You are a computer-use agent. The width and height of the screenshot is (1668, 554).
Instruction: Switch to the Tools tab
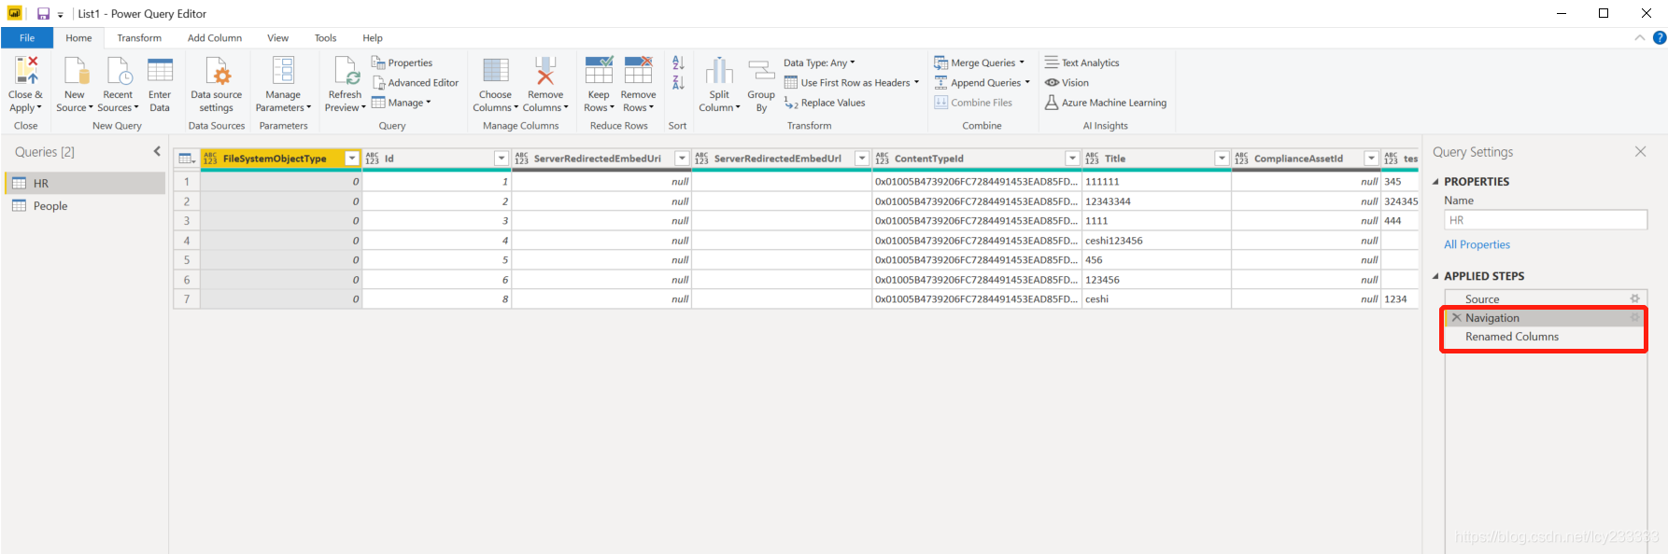(325, 38)
